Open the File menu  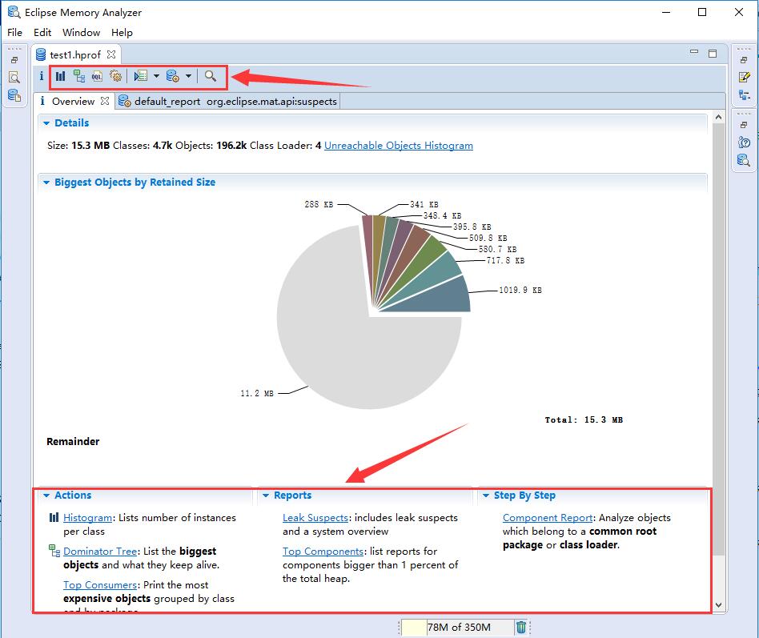coord(14,33)
